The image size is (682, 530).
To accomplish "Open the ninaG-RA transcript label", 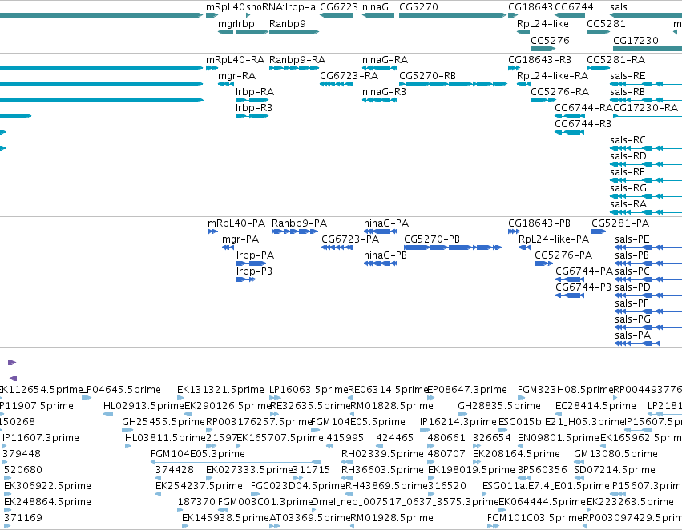I will click(385, 59).
